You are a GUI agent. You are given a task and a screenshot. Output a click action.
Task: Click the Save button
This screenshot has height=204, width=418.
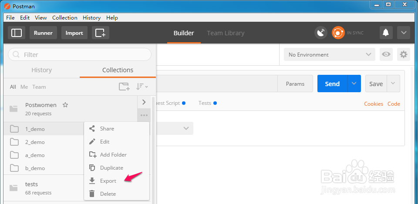click(376, 84)
